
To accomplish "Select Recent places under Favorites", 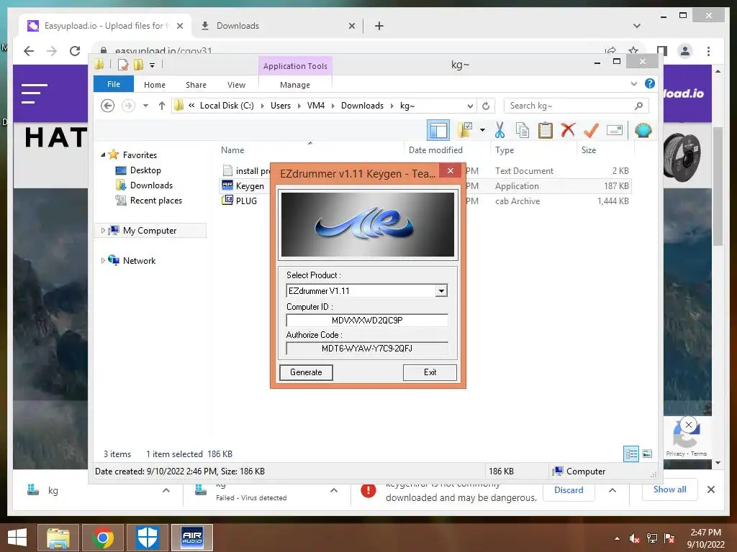I will (156, 201).
